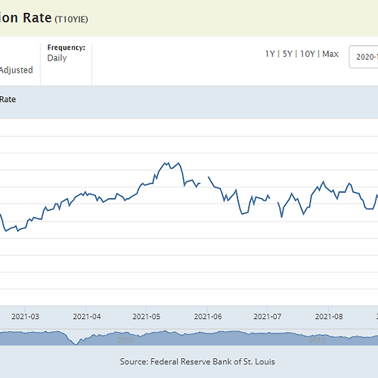The image size is (378, 378).
Task: Select the 1Y date range link
Action: pos(270,54)
